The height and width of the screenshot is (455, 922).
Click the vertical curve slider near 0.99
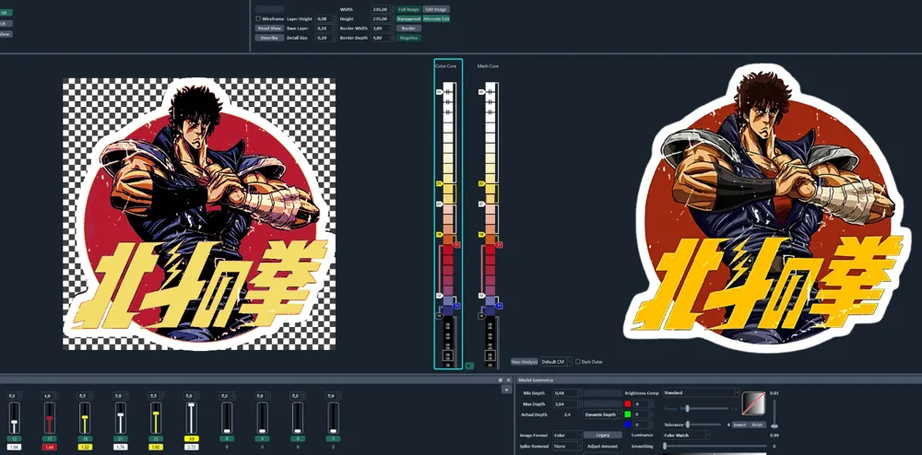tap(774, 414)
